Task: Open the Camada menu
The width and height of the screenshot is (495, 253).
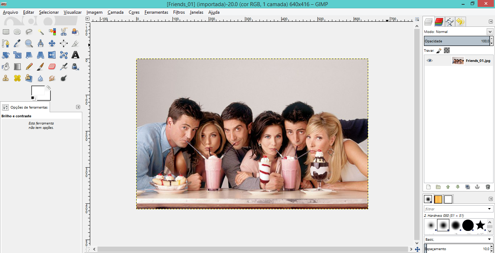Action: [x=116, y=12]
